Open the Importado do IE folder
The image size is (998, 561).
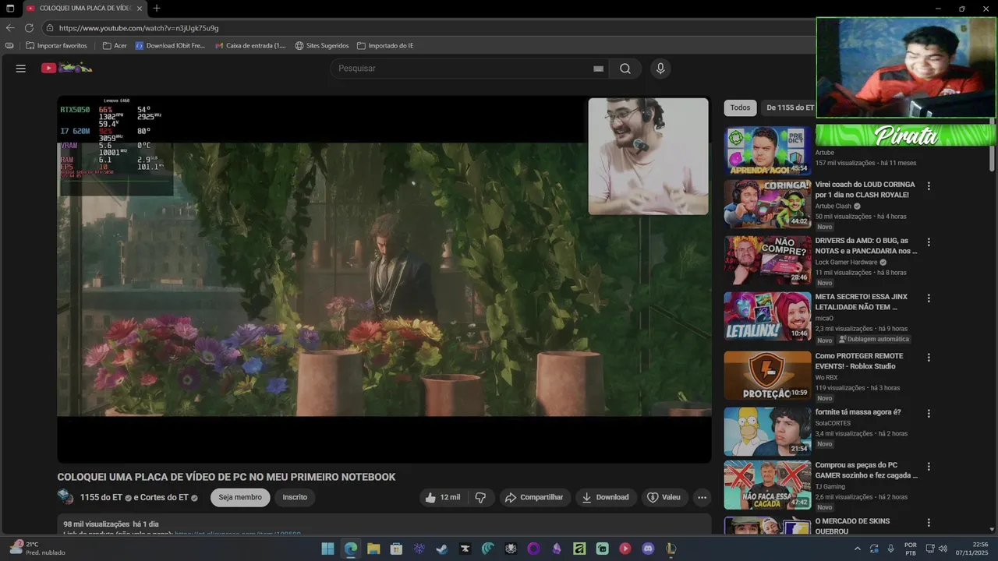385,46
